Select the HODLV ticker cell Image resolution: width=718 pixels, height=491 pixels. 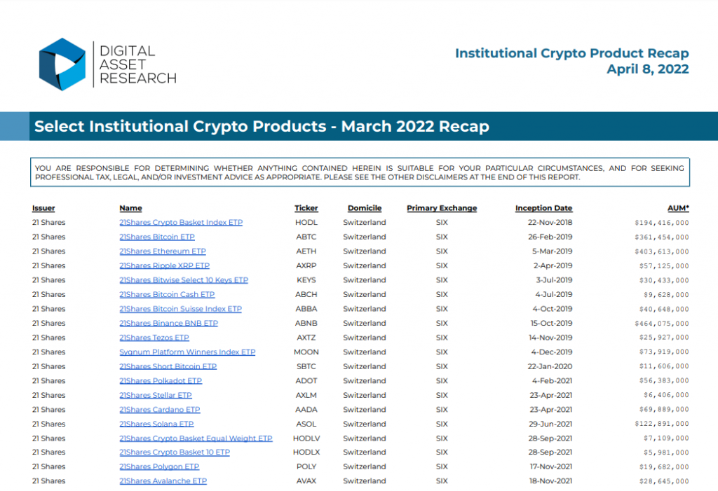(306, 438)
